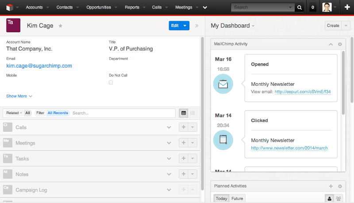
Task: Select the Future tab
Action: (x=237, y=199)
